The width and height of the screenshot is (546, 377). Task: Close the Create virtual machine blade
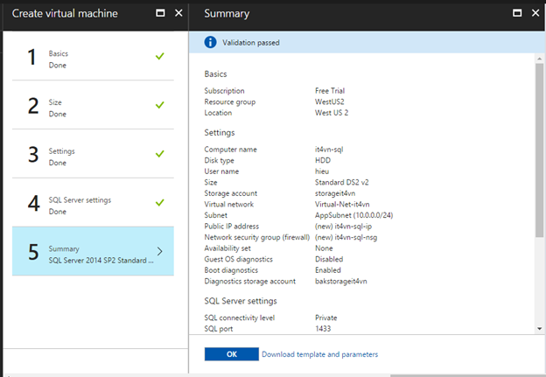pyautogui.click(x=178, y=13)
